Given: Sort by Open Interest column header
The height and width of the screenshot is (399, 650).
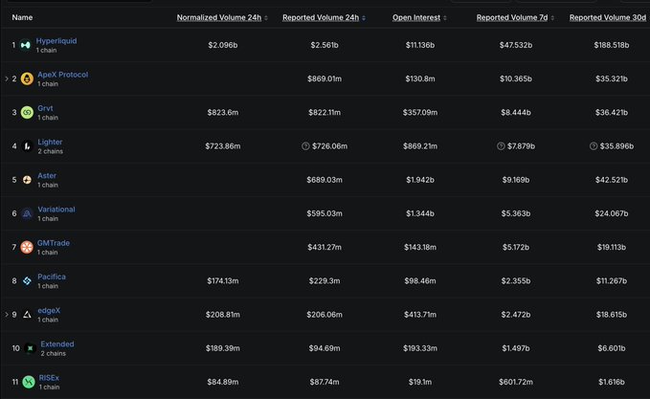Looking at the screenshot, I should [x=416, y=17].
